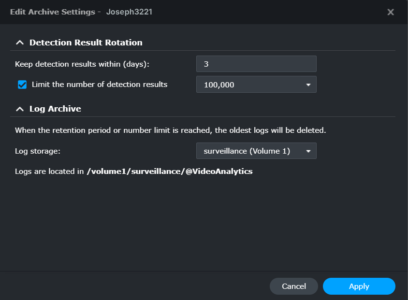The height and width of the screenshot is (300, 408).
Task: Click the /volume1/surveillance/@VideoAnalytics path text
Action: tap(170, 171)
